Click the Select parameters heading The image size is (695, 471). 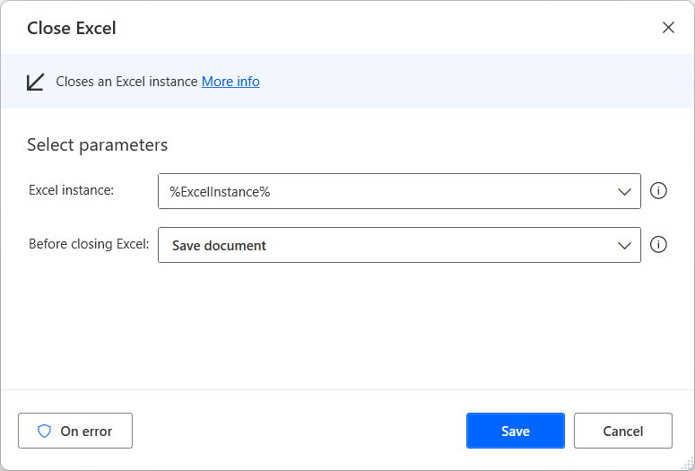tap(97, 144)
